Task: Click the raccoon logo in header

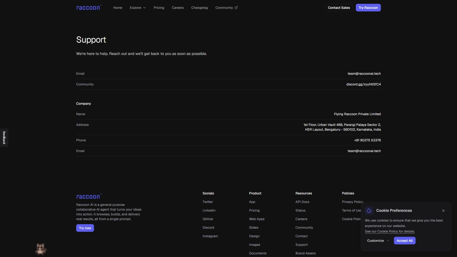Action: (x=89, y=7)
